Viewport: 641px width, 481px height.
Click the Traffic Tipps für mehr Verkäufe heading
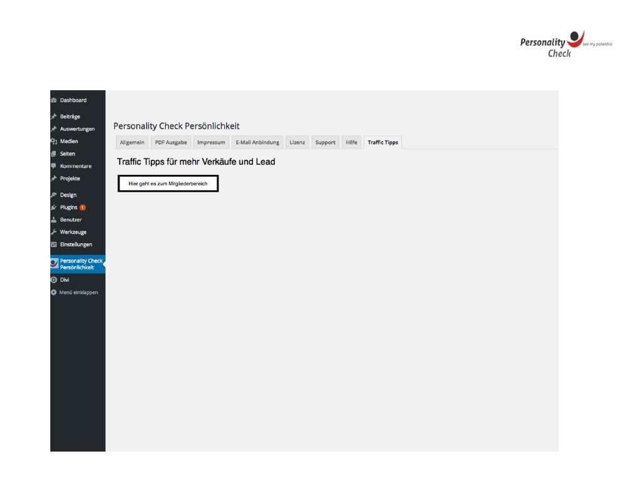[x=196, y=162]
